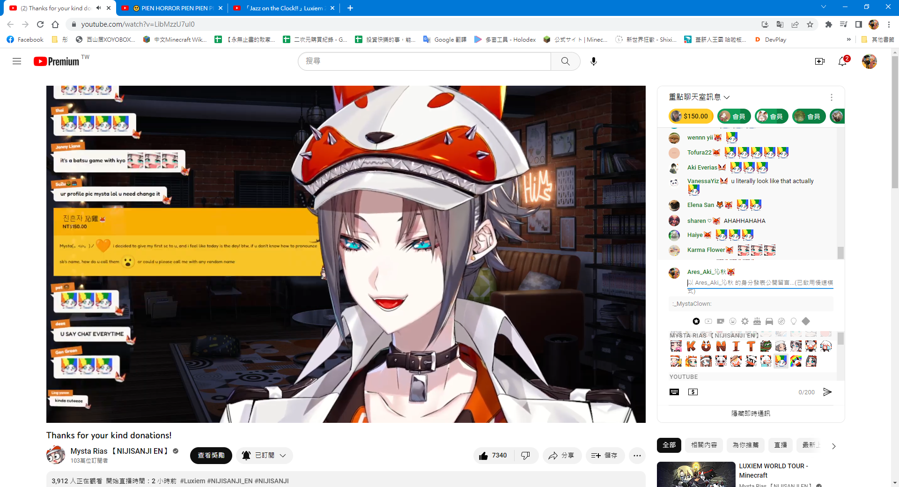Insert the letter K member emoji
This screenshot has width=899, height=487.
click(691, 347)
